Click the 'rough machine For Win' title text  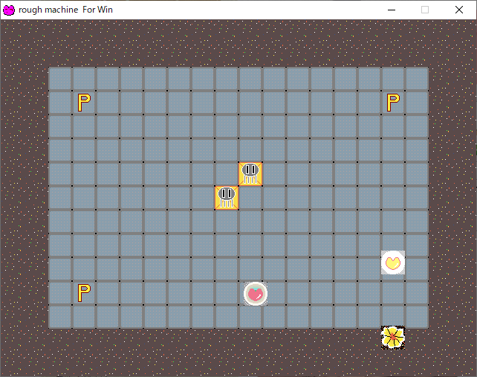65,10
